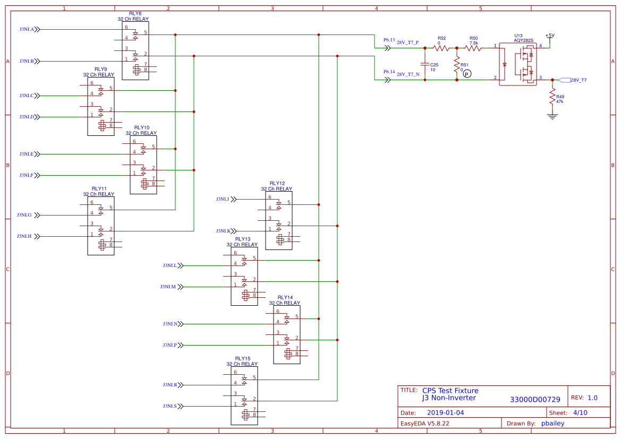Select capacitor C25 in the filter circuit
621x439 pixels.
coord(425,64)
